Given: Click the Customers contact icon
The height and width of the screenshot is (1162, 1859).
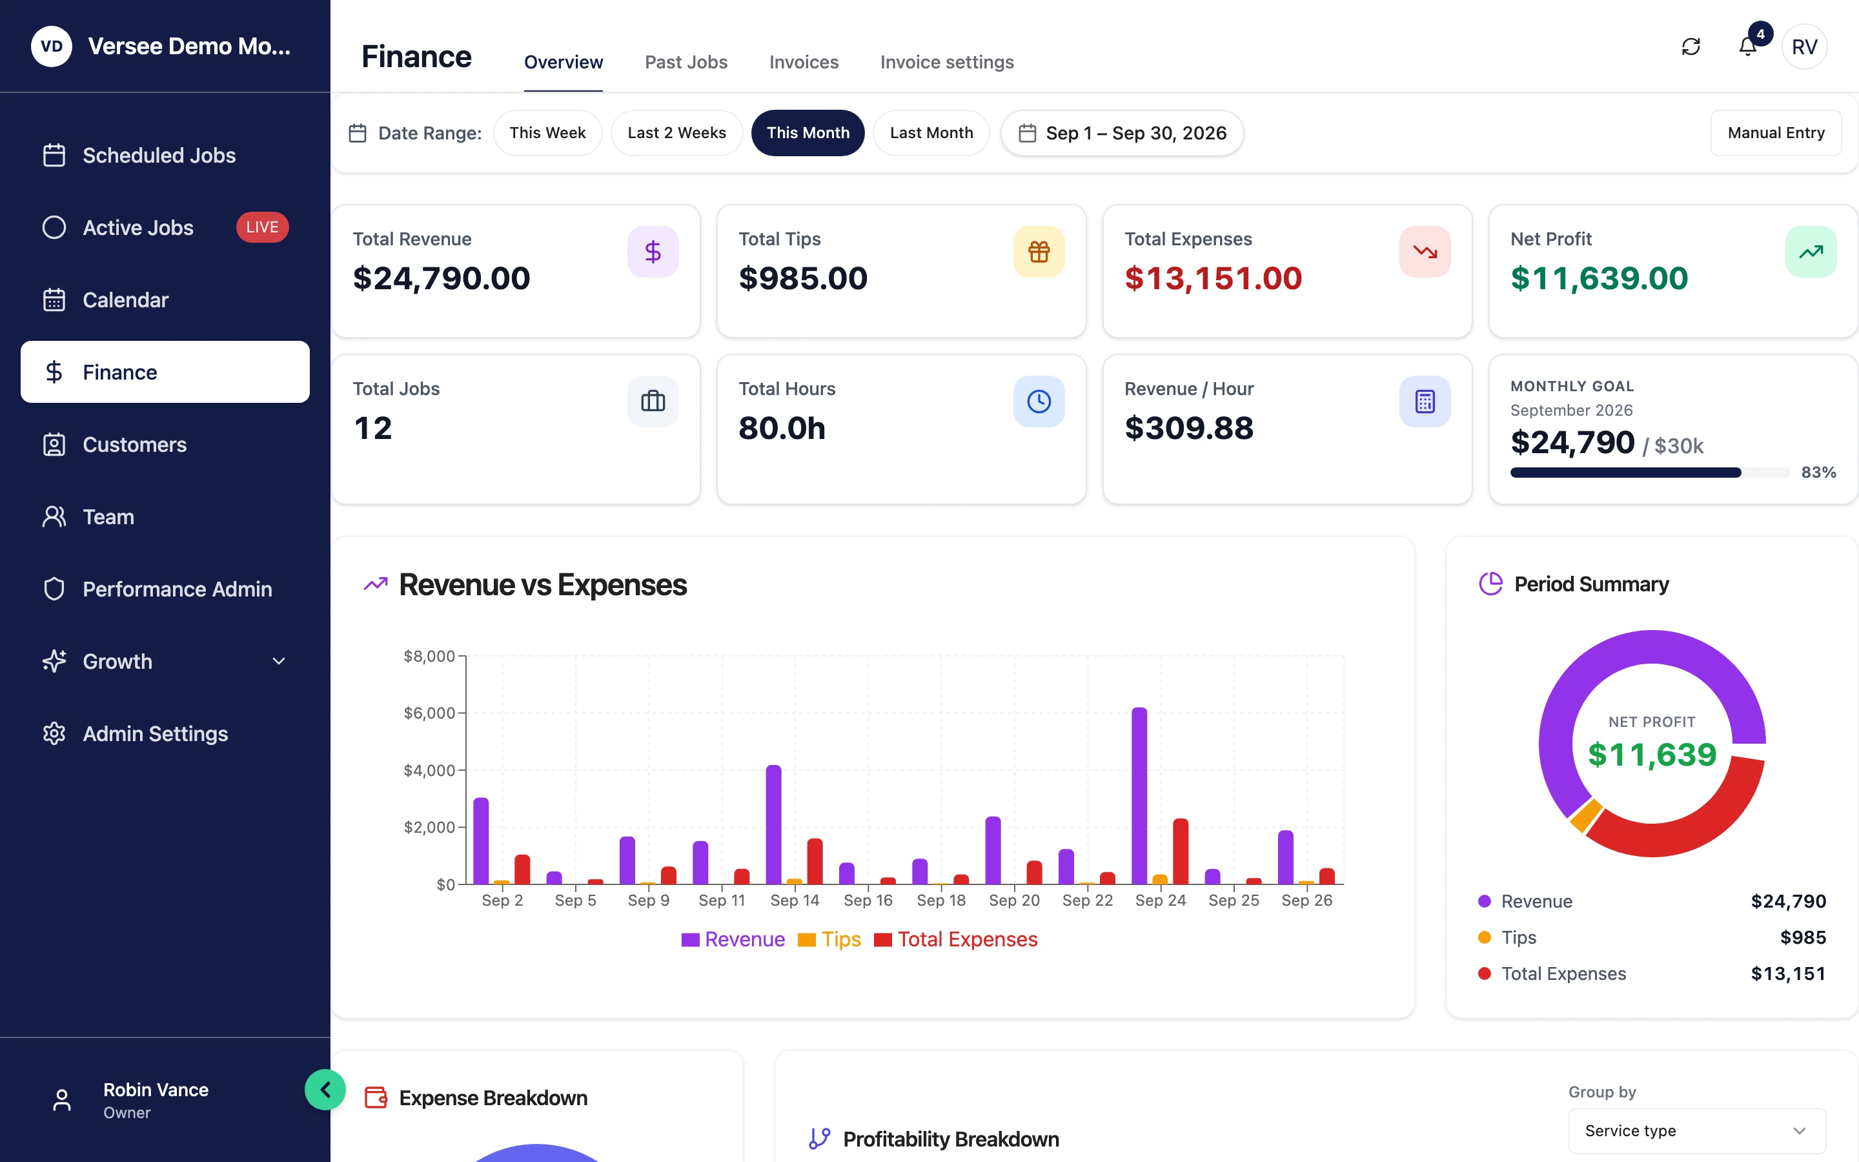Looking at the screenshot, I should 54,444.
